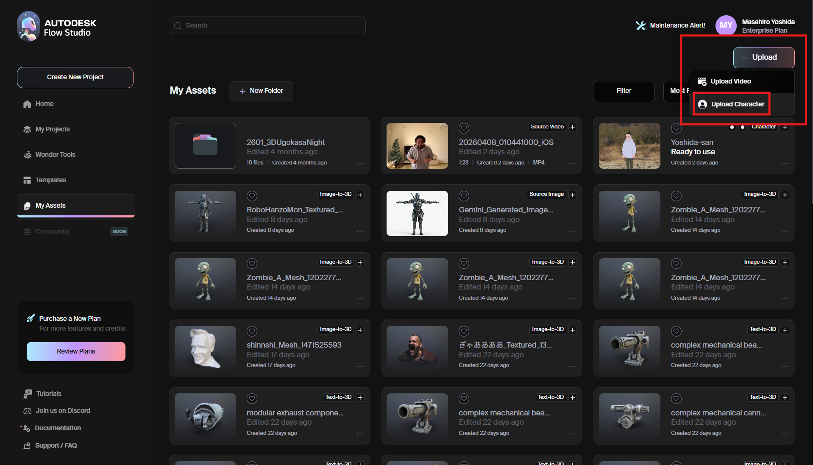Click the MY profile avatar

point(726,25)
